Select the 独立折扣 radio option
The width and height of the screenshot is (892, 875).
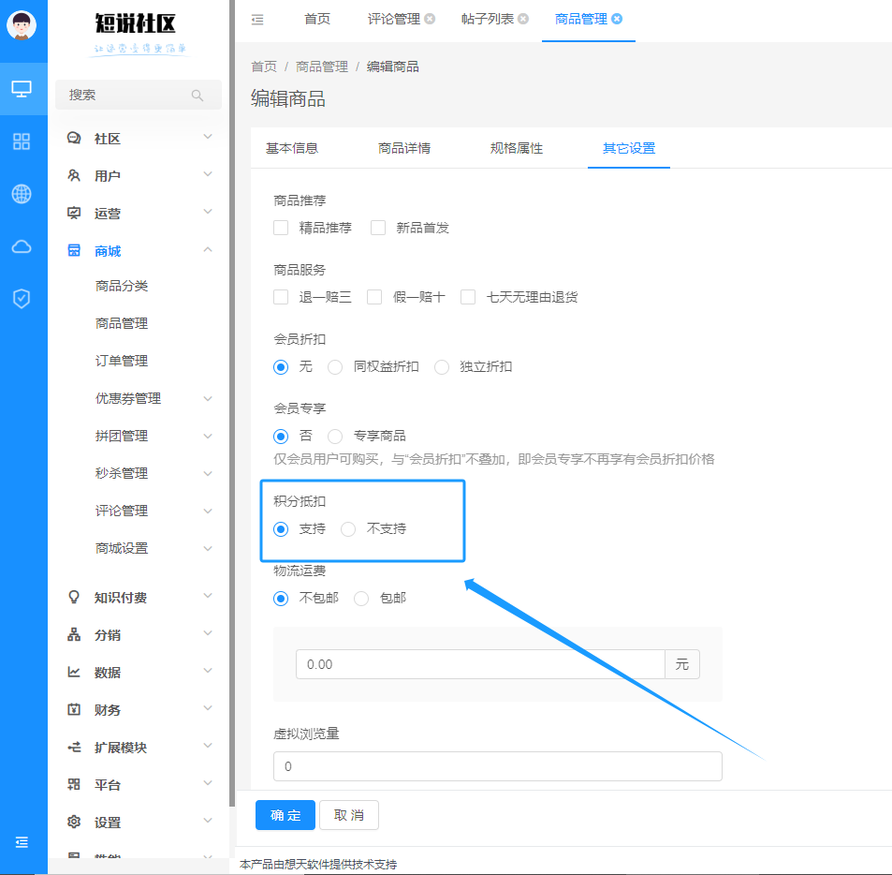point(441,367)
